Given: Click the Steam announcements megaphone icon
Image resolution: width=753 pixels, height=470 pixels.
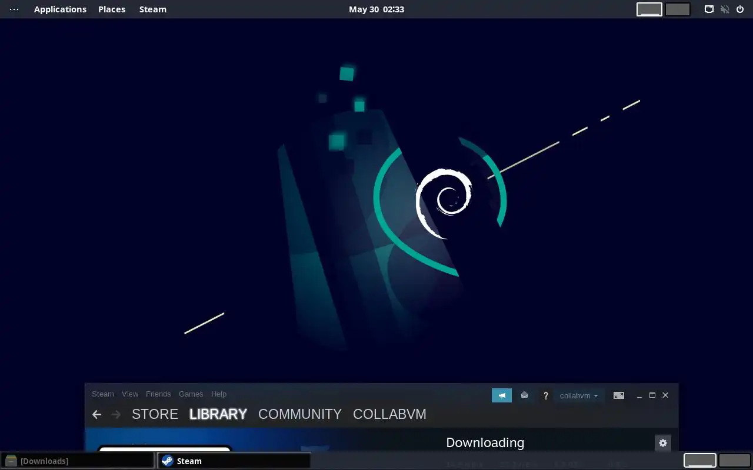Looking at the screenshot, I should (502, 395).
